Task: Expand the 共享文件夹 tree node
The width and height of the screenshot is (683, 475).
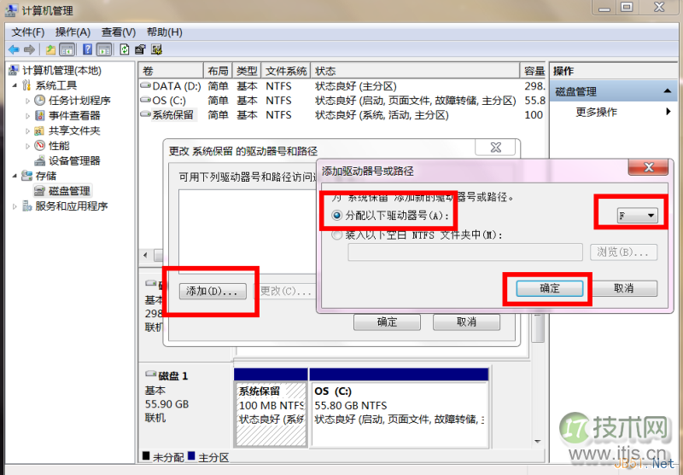Action: (x=27, y=131)
